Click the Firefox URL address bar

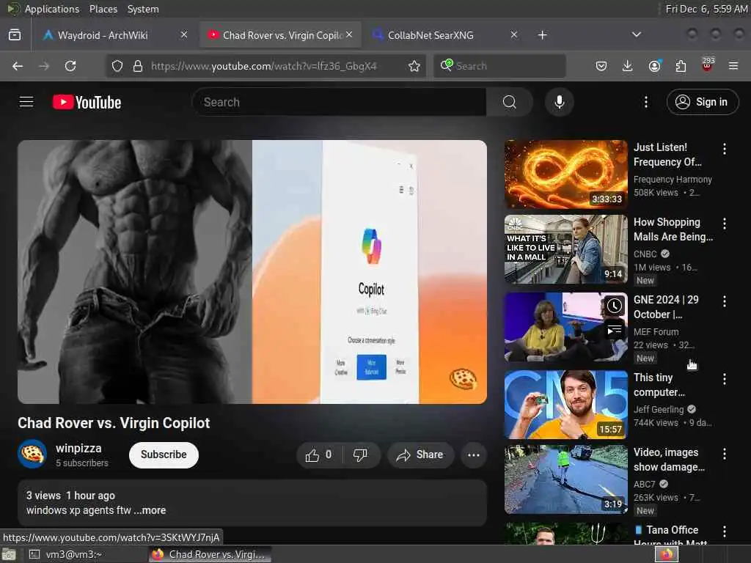[x=264, y=66]
